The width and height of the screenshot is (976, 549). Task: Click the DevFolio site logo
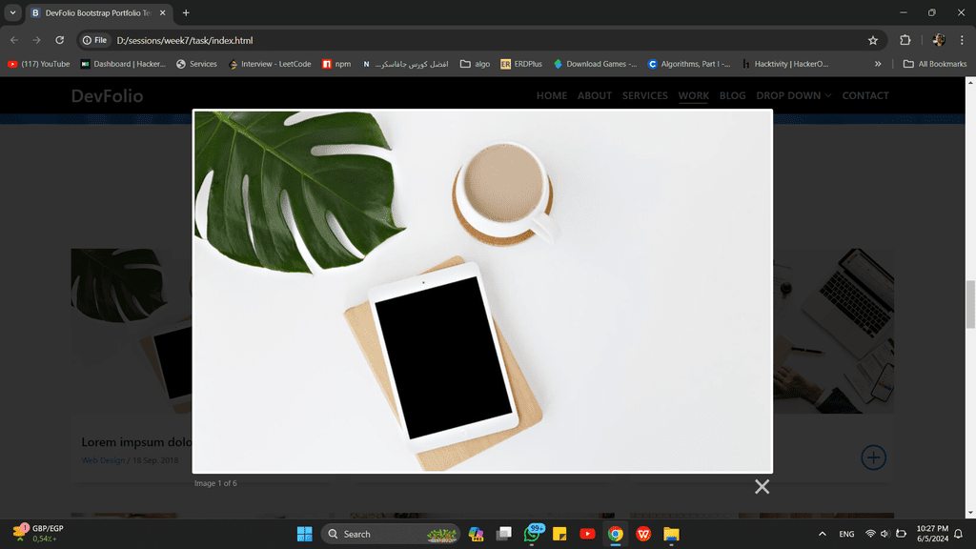tap(107, 96)
